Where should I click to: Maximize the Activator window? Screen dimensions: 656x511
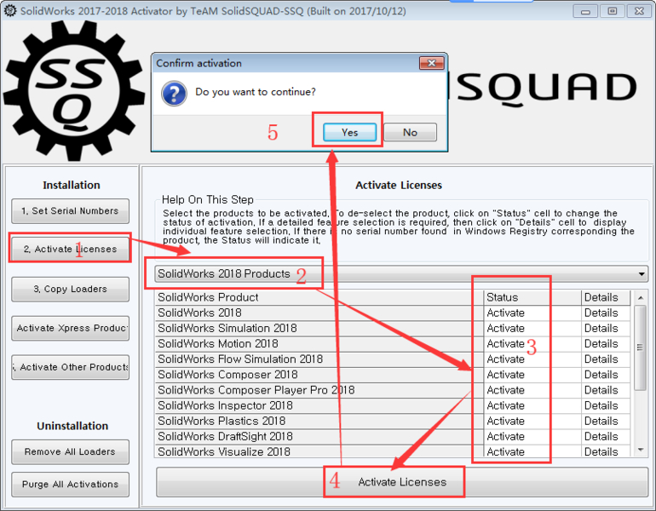coord(612,11)
